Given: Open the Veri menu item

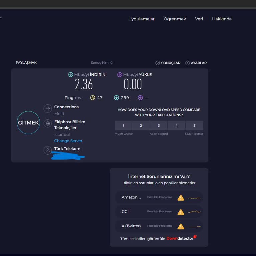Looking at the screenshot, I should (x=199, y=19).
